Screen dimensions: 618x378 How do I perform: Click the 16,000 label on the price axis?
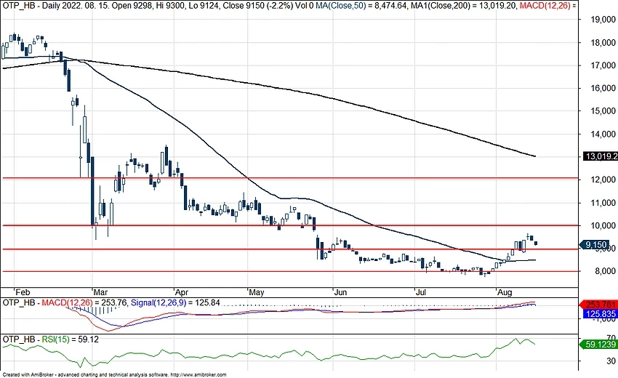coord(598,89)
